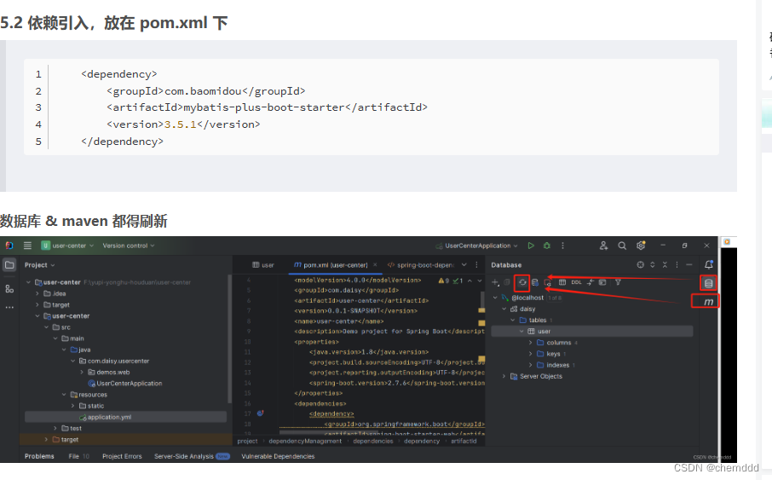This screenshot has width=772, height=480.
Task: Open the Project Errors tab in Problems
Action: (x=122, y=456)
